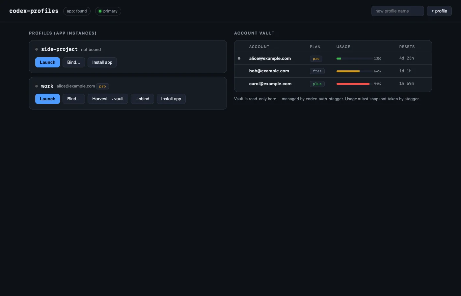This screenshot has width=461, height=296.
Task: Click the vault read-only note text
Action: coord(327,99)
